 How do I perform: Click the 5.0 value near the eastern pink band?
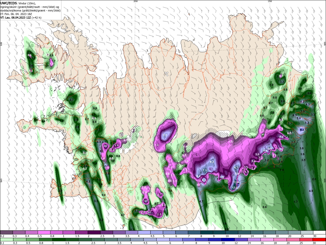(x=281, y=149)
